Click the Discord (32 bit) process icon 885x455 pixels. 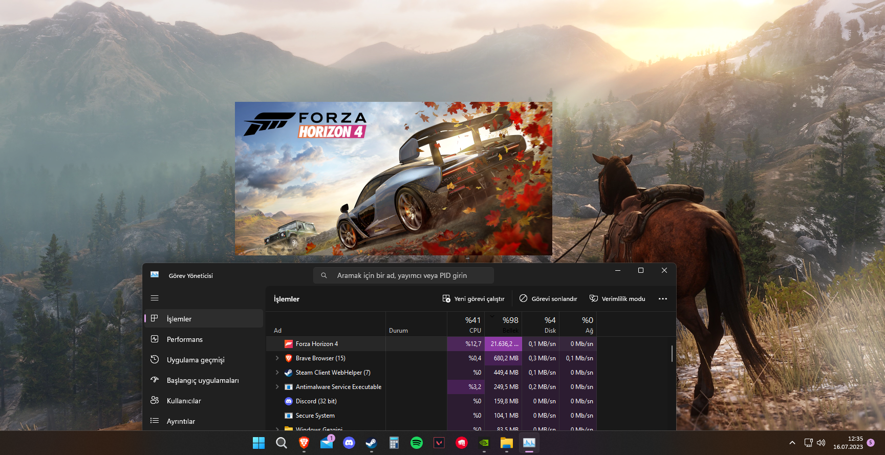coord(289,401)
